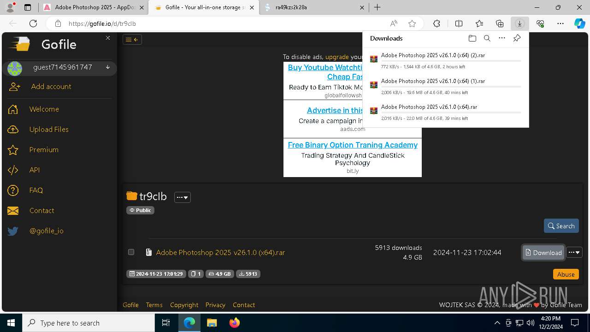Open Windows Start button

(x=11, y=323)
